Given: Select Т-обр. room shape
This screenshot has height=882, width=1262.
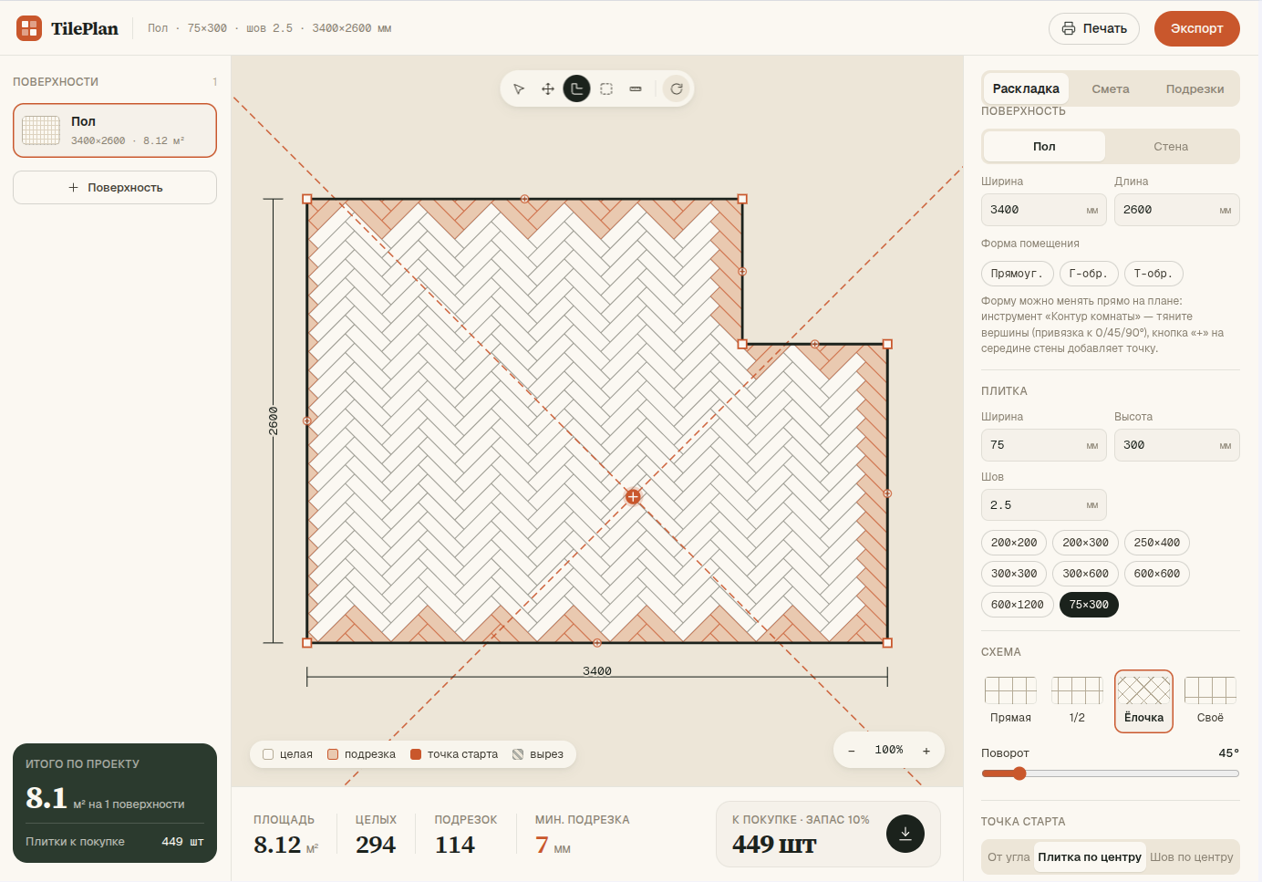Looking at the screenshot, I should pyautogui.click(x=1153, y=274).
